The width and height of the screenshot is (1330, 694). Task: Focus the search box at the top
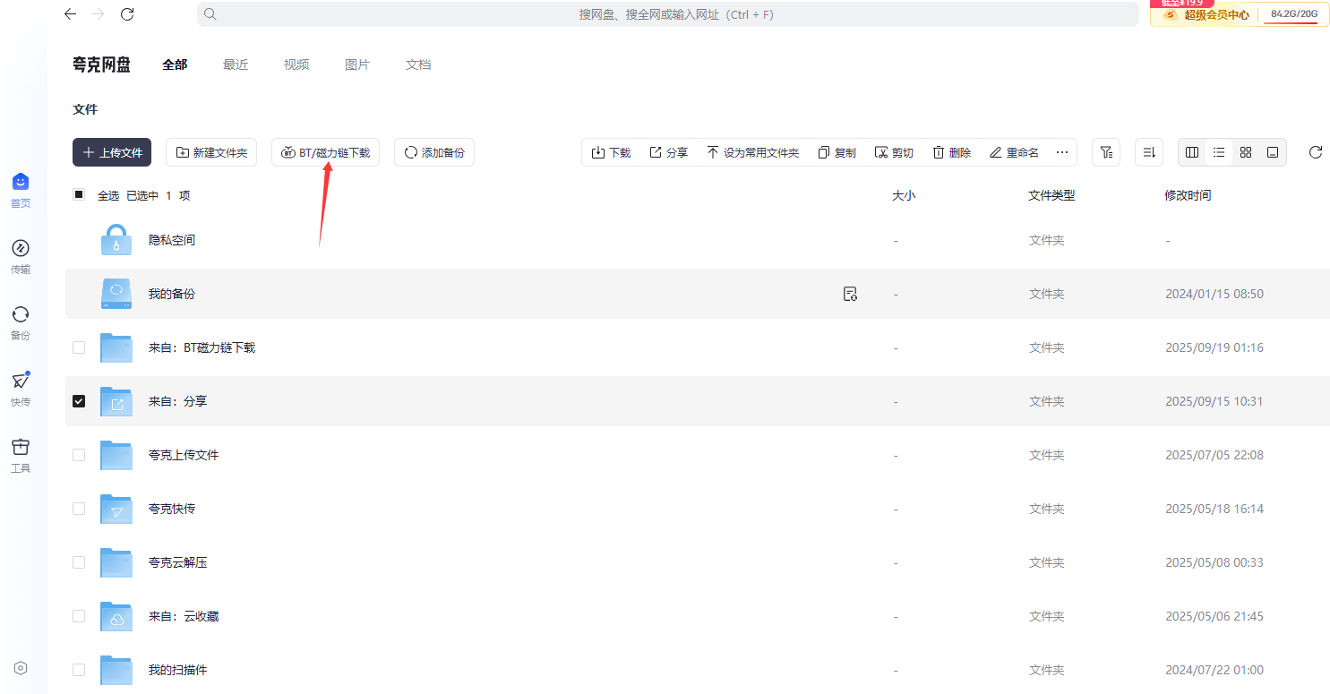tap(667, 14)
